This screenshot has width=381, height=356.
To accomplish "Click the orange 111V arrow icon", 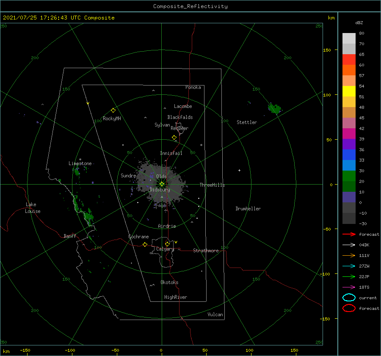I will (x=349, y=255).
